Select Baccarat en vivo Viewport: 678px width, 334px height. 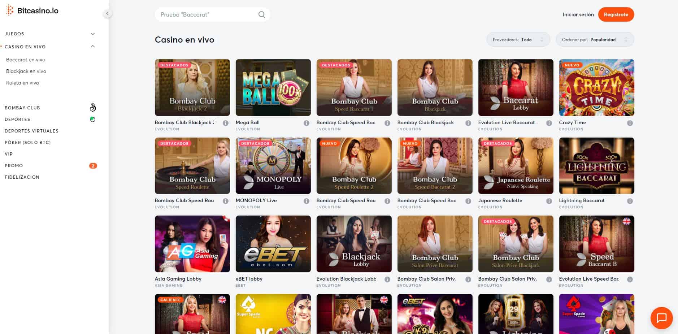click(26, 60)
